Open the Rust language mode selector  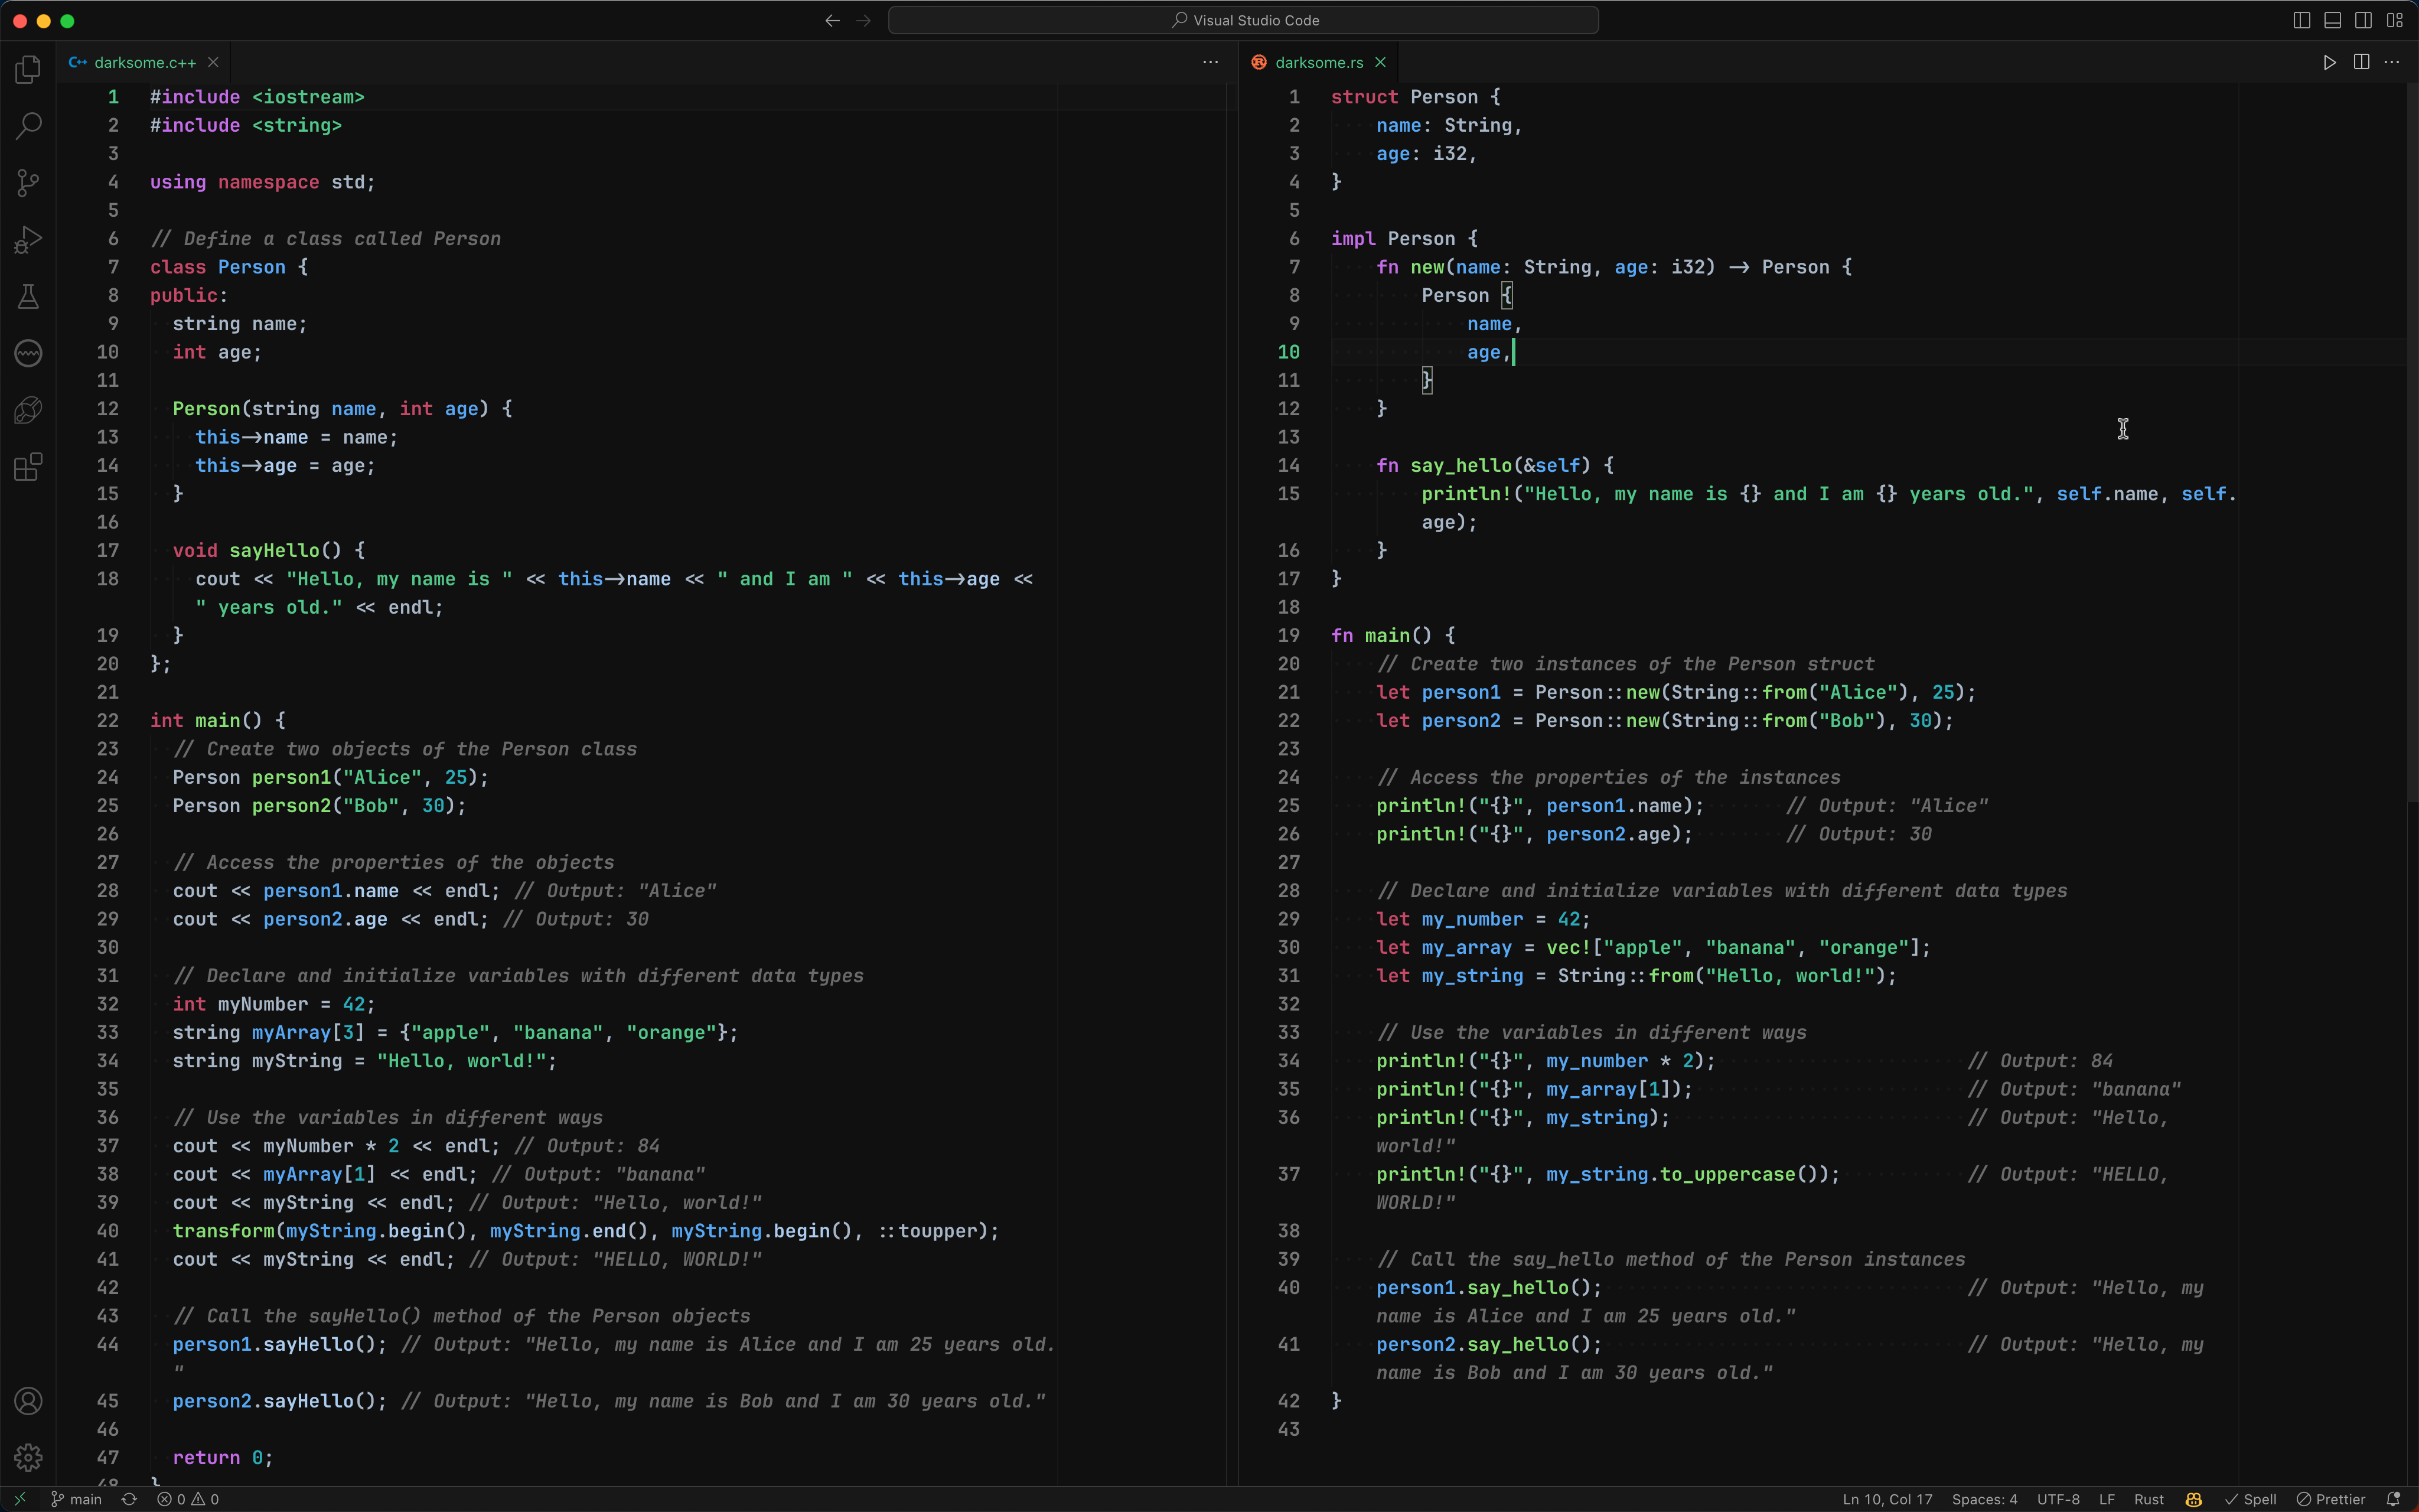point(2148,1499)
